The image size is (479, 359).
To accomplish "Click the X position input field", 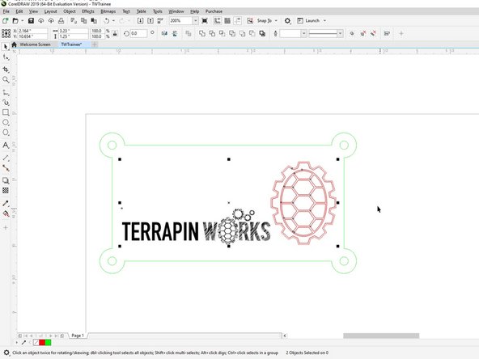I will [32, 31].
